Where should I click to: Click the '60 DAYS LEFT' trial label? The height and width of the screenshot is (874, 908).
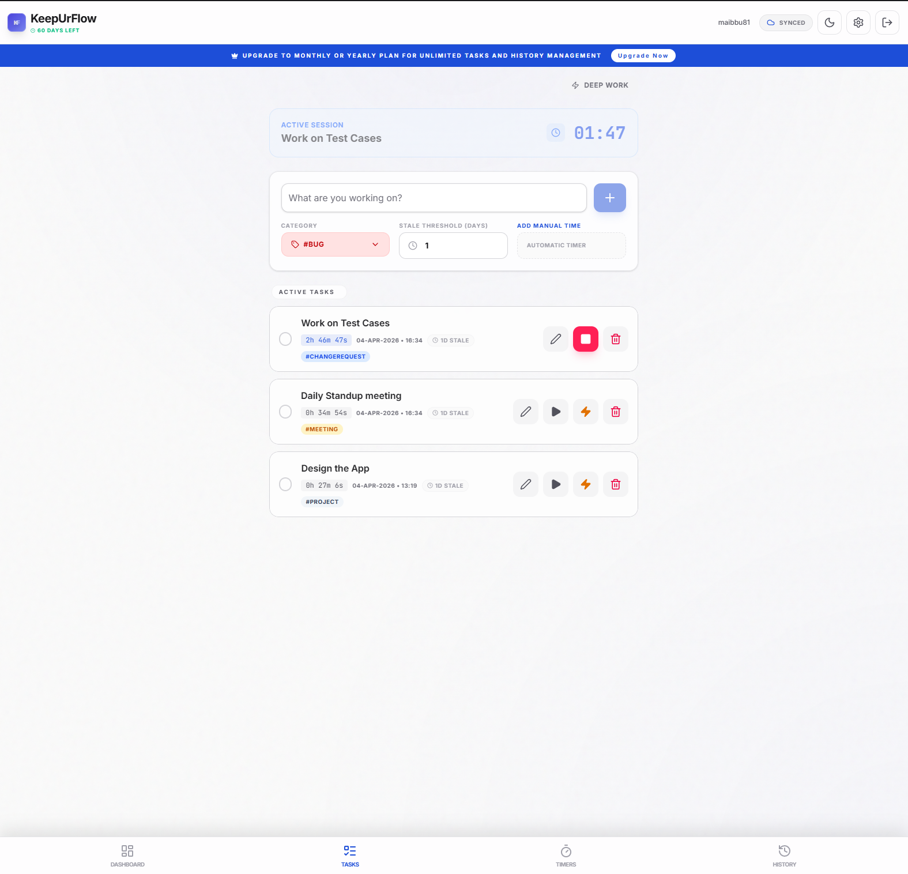point(55,31)
